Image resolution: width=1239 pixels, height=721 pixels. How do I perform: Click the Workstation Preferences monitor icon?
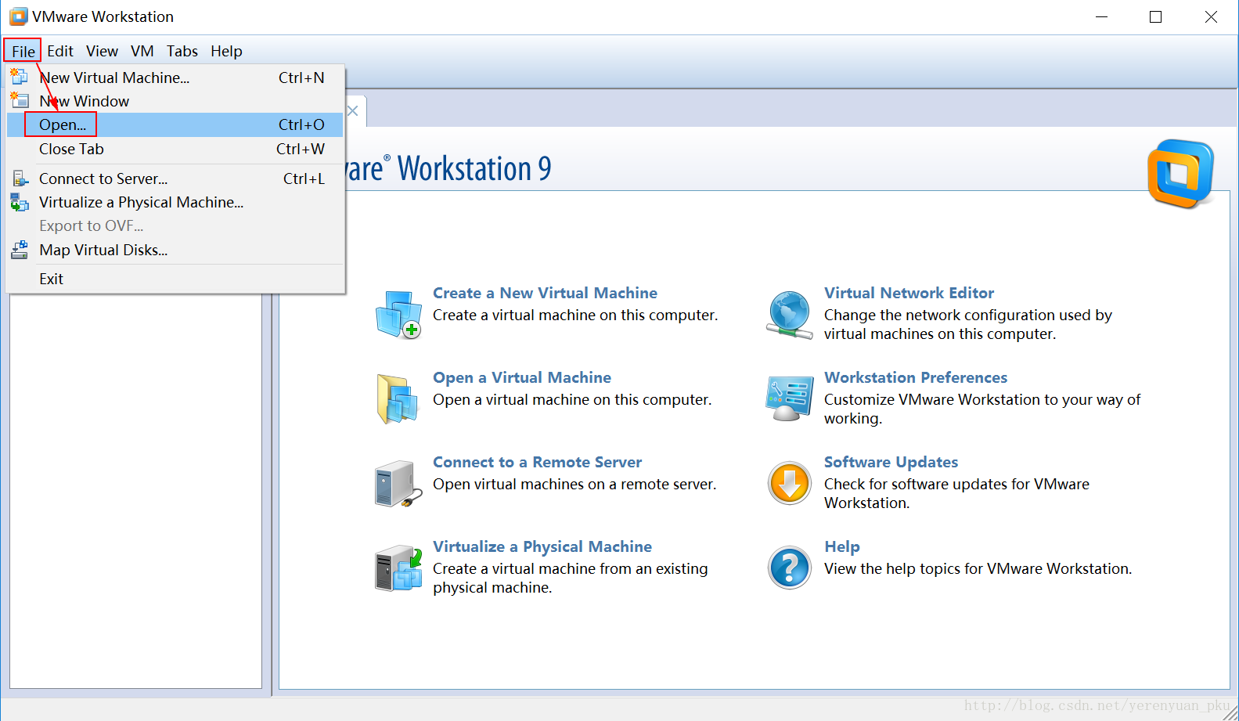click(790, 398)
